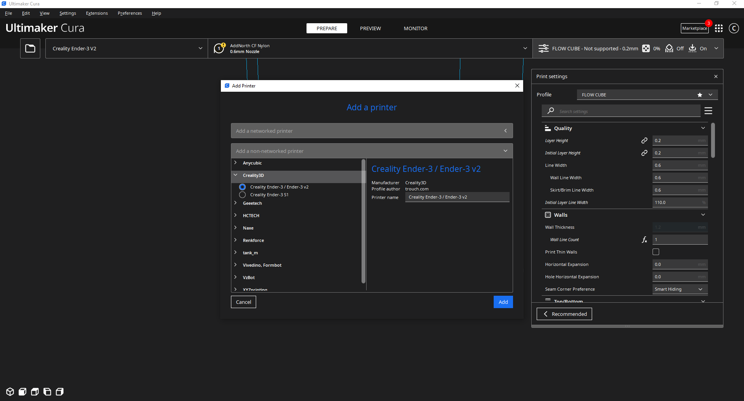
Task: Open the Marketplace button
Action: pyautogui.click(x=695, y=28)
